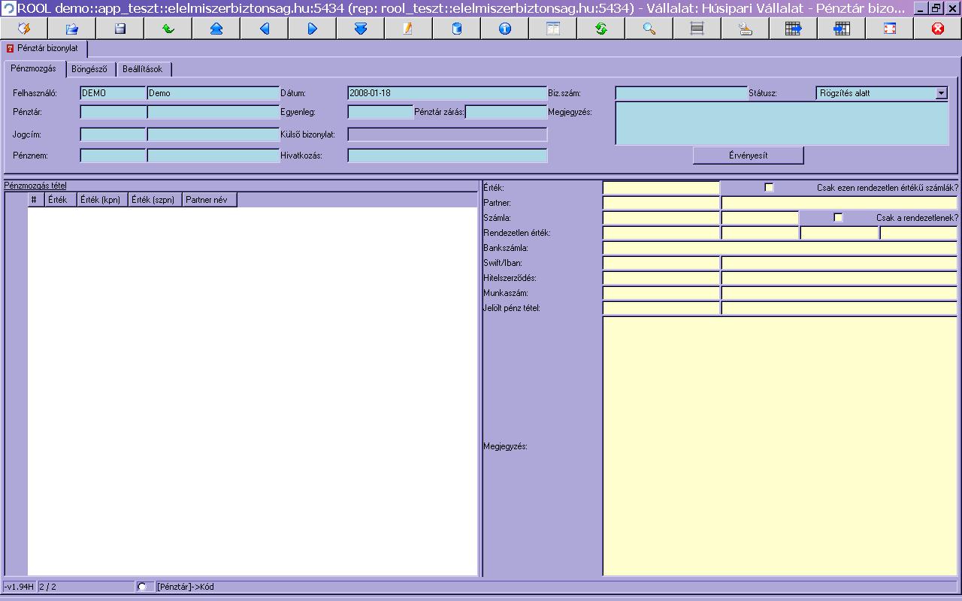Check 'Csak ezen rendezetlen értékű számlák?' checkbox

[x=769, y=188]
